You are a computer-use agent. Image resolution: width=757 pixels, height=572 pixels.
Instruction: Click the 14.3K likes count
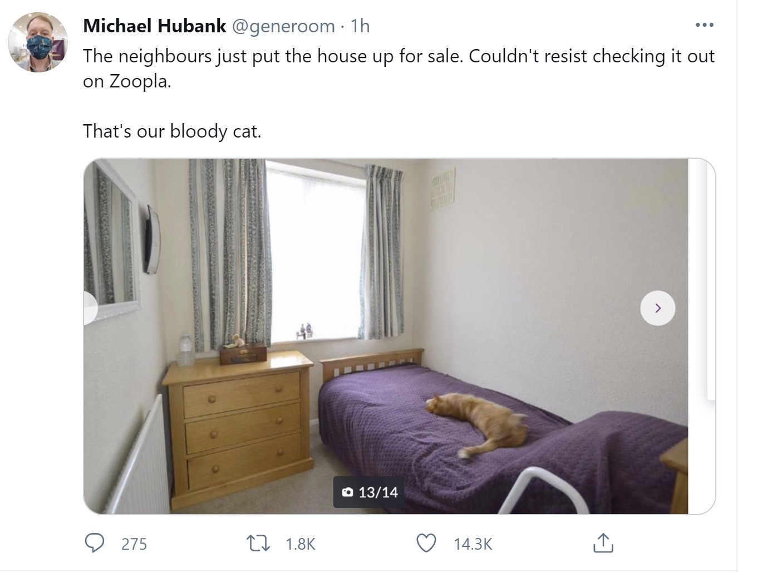(473, 544)
